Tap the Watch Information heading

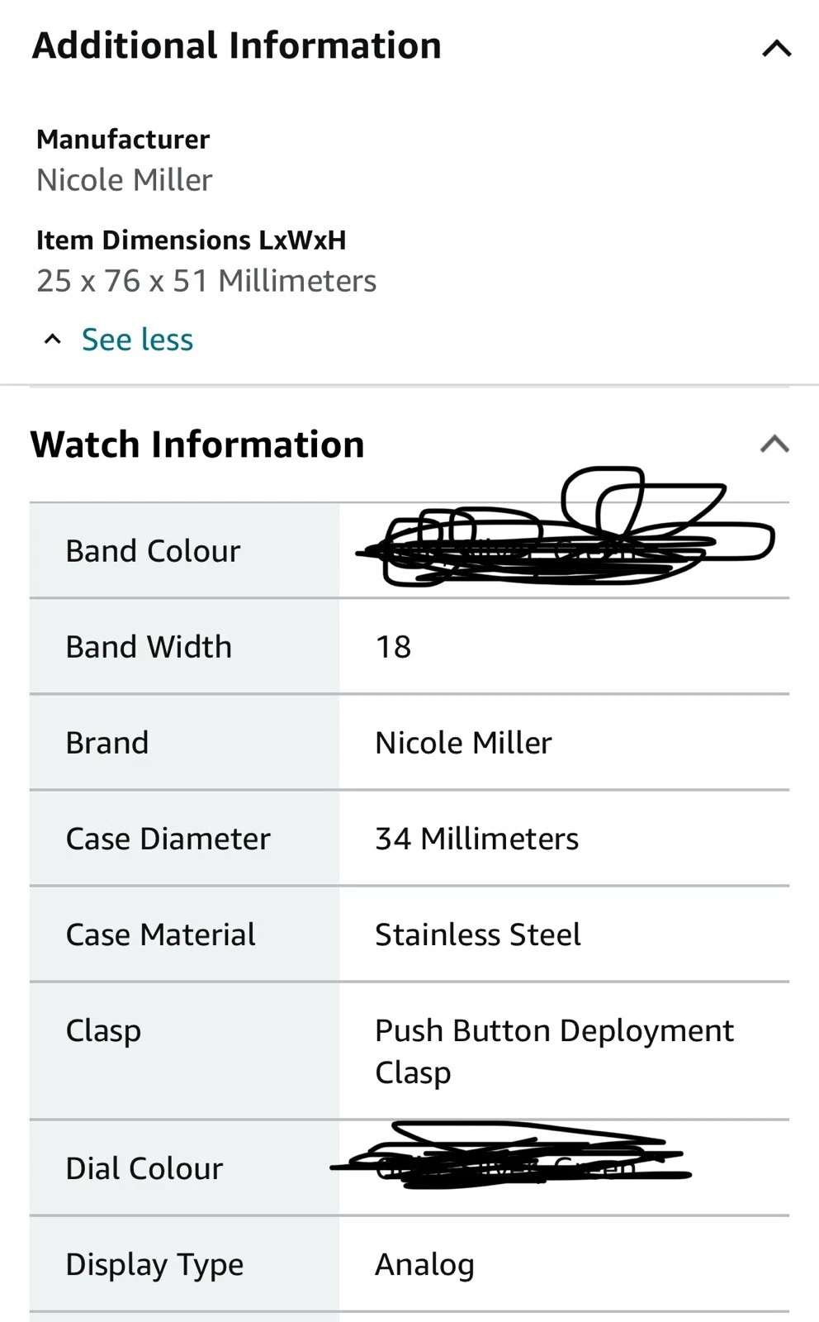197,445
